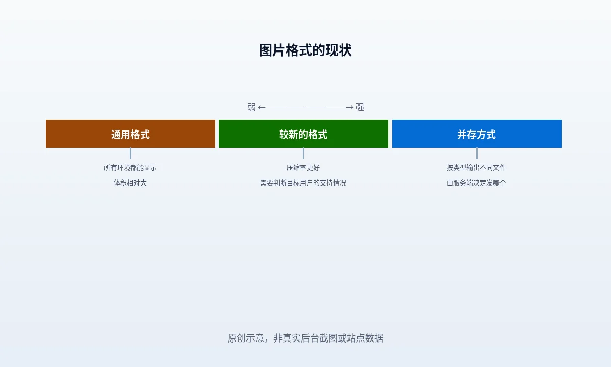Click the title 图片格式的现状
The image size is (611, 367).
click(x=305, y=50)
